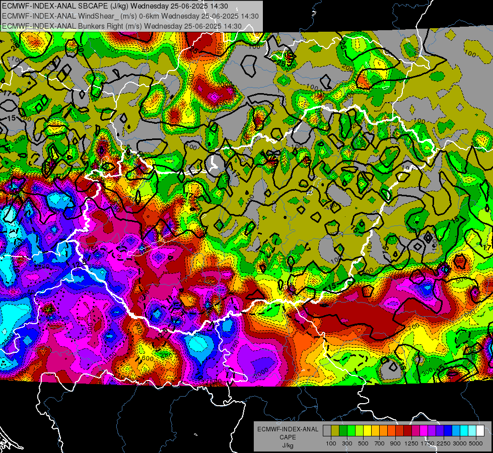Click the 1250 label under the legend
The image size is (493, 453).
point(411,443)
